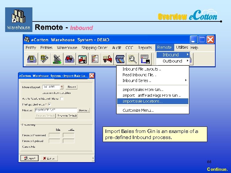The height and width of the screenshot is (173, 231).
Task: Open the Help menu
Action: point(194,47)
